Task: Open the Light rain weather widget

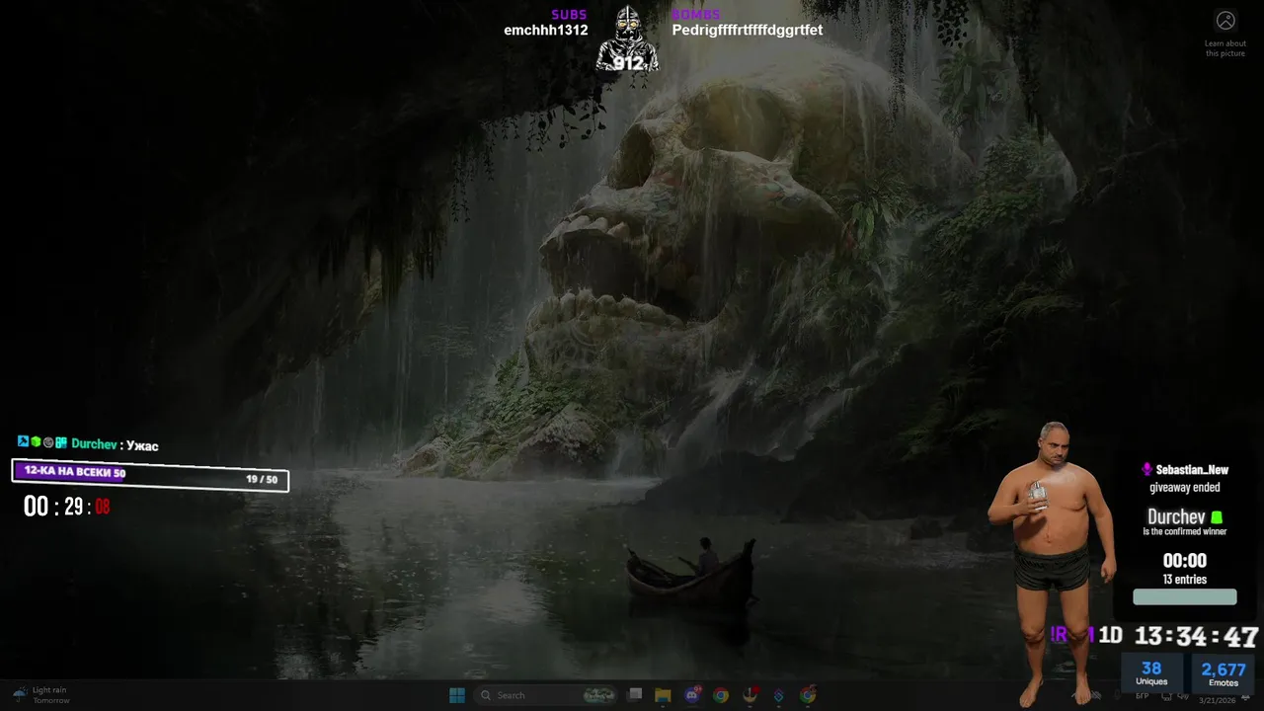Action: pos(41,695)
